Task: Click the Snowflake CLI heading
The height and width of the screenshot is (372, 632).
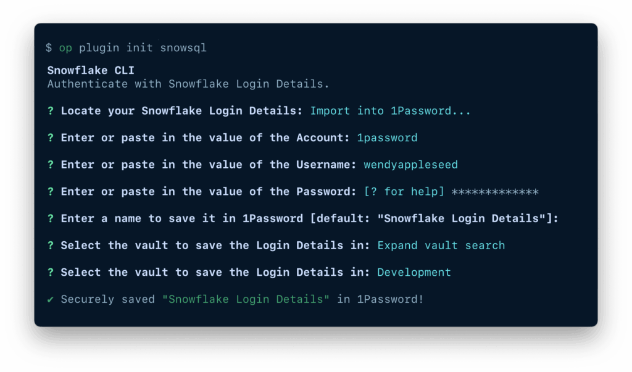Action: point(91,70)
